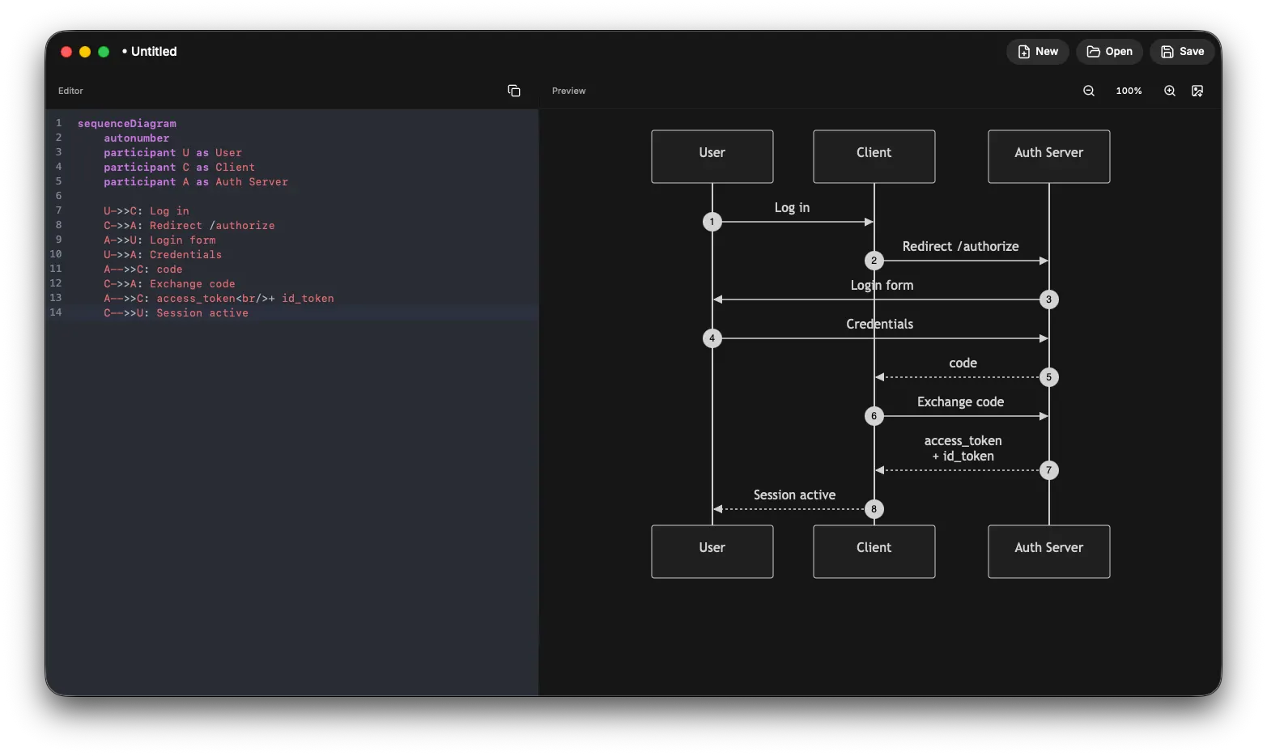Click line number 6 in the gutter

pyautogui.click(x=58, y=196)
